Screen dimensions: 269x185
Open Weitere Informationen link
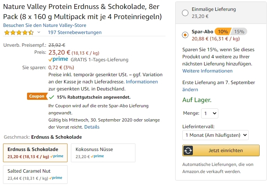coord(207,71)
